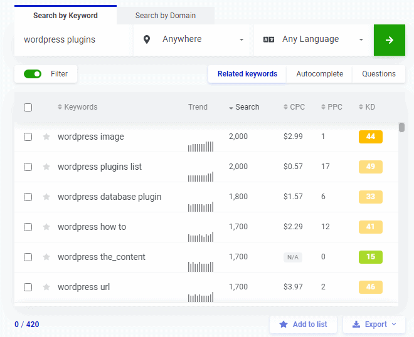The width and height of the screenshot is (414, 337).
Task: Switch to Search by Domain tab
Action: point(166,16)
